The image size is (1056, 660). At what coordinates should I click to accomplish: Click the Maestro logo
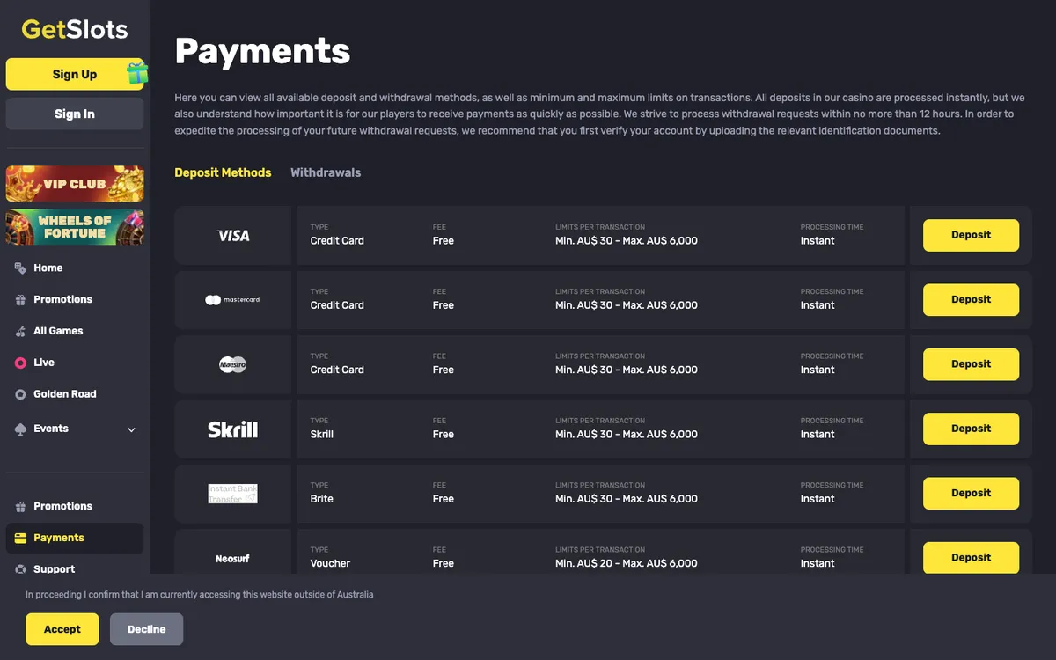coord(232,364)
